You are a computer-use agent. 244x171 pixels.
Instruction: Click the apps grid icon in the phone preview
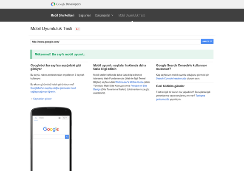point(60,118)
